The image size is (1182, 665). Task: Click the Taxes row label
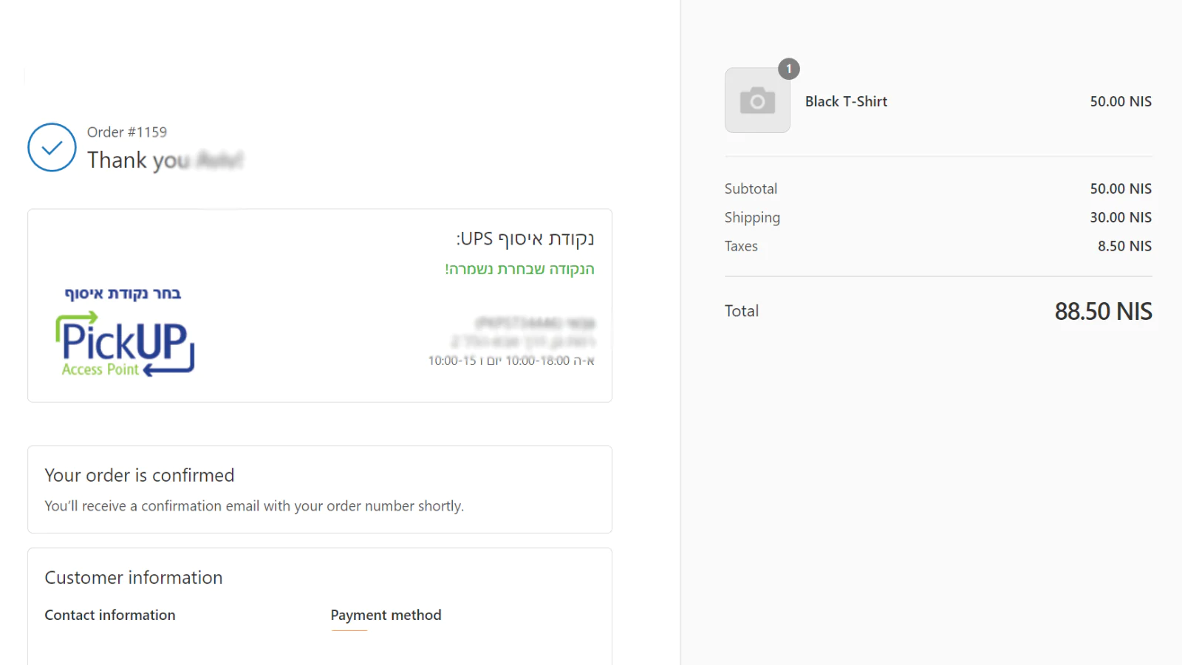[x=741, y=246]
